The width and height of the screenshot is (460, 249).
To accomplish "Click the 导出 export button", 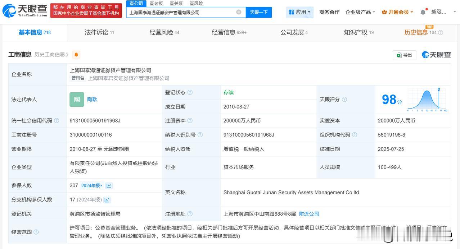I will click(x=404, y=55).
